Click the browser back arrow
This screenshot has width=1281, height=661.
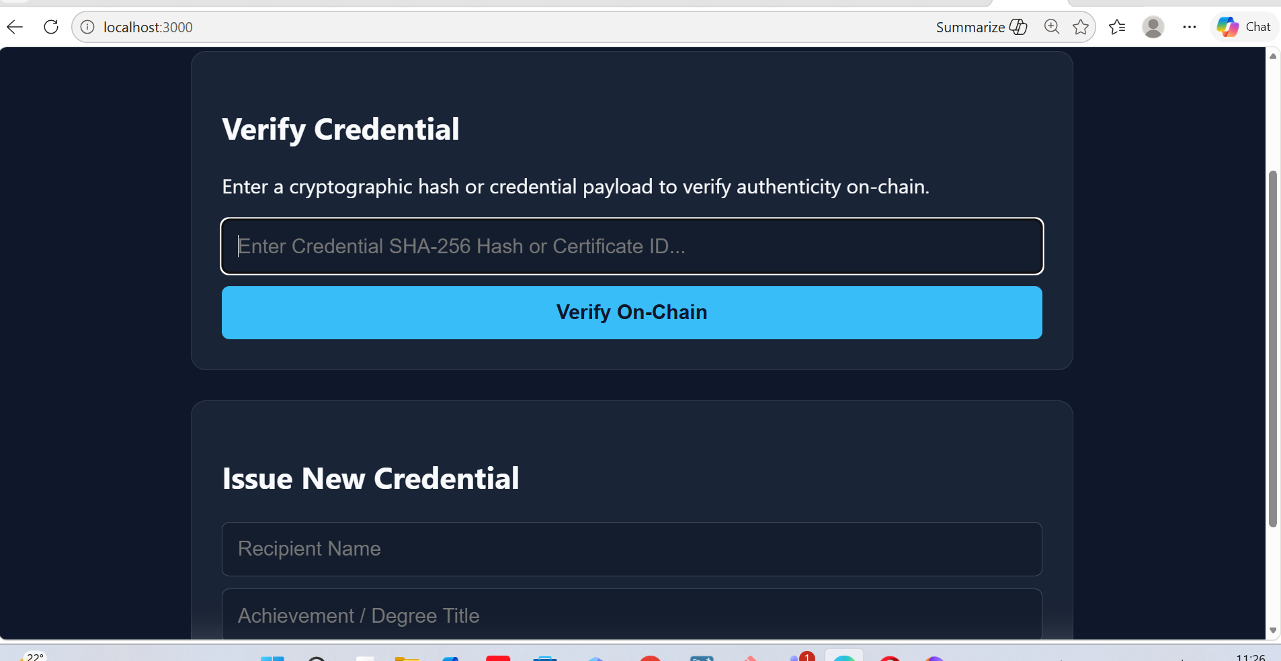[x=15, y=27]
